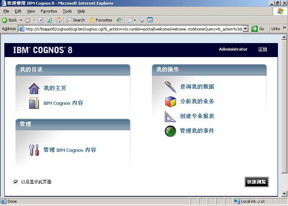The image size is (288, 206).
Task: Click the vertical scrollbar up arrow
Action: click(x=284, y=37)
